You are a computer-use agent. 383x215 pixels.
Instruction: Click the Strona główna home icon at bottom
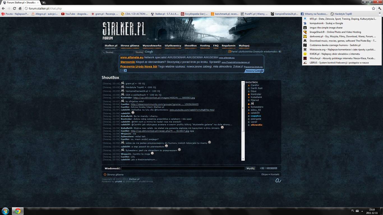(105, 174)
